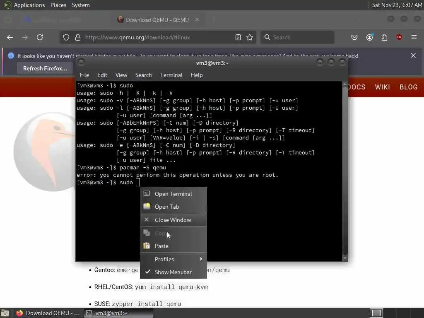Open BLOG link on QEMU site

[x=409, y=87]
